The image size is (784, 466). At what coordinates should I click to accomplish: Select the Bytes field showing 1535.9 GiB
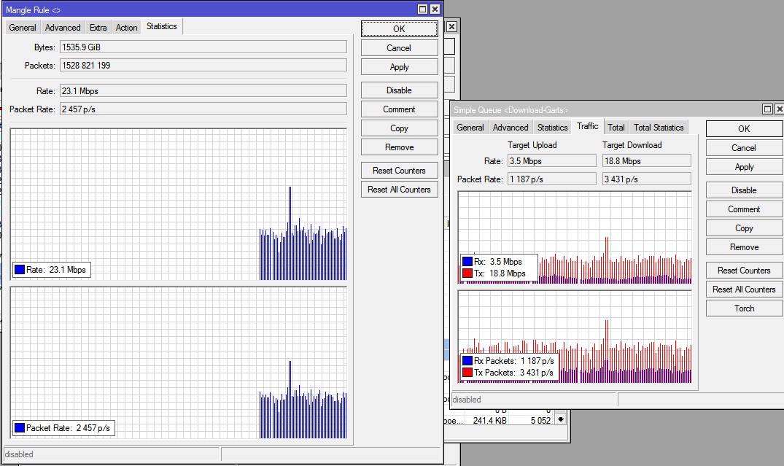coord(203,47)
